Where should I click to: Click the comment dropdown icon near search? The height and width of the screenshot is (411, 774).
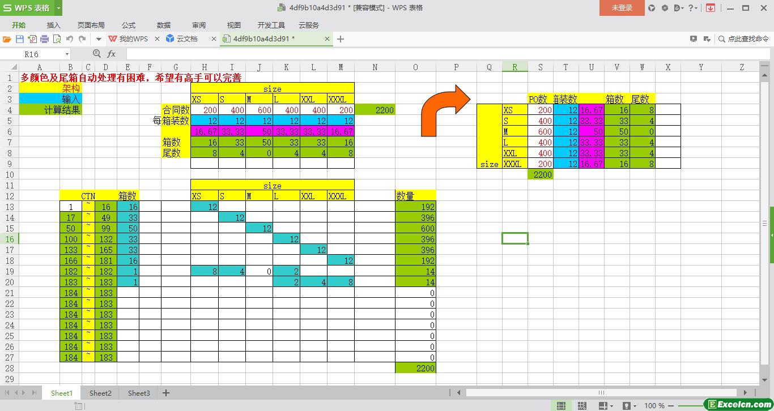click(707, 39)
